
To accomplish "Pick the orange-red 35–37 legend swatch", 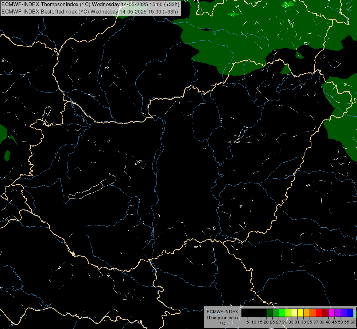I will click(313, 313).
